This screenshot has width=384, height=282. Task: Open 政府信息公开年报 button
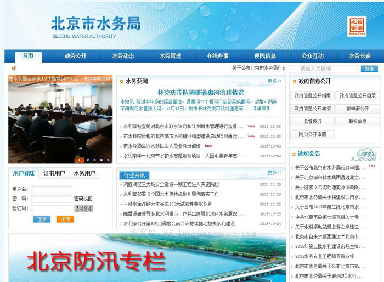point(312,109)
